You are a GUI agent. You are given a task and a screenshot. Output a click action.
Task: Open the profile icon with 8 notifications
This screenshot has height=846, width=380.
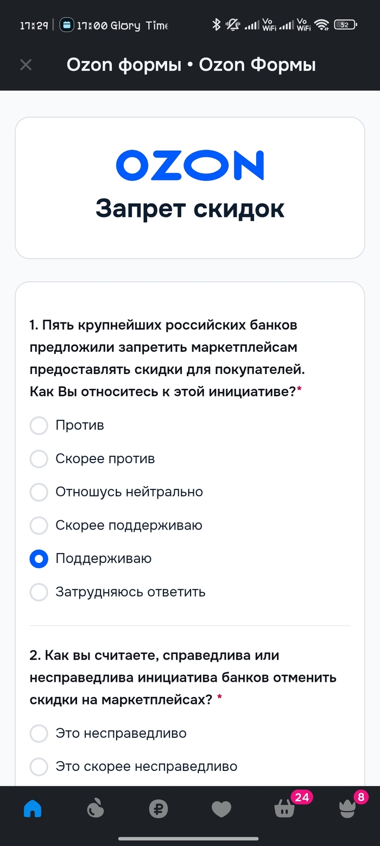click(347, 809)
